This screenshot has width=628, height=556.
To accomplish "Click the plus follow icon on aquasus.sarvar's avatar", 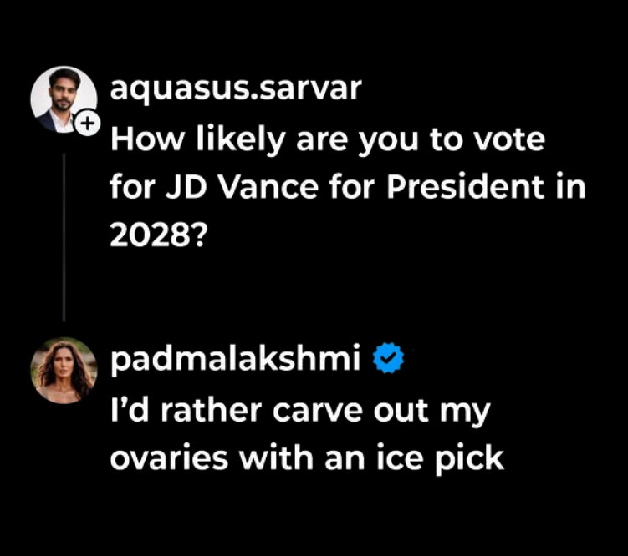I will [87, 124].
